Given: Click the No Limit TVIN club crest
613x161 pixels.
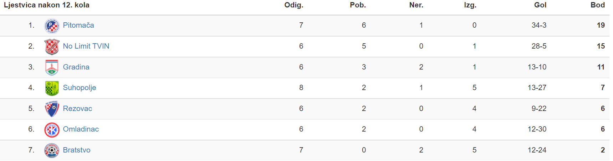Looking at the screenshot, I should [52, 47].
